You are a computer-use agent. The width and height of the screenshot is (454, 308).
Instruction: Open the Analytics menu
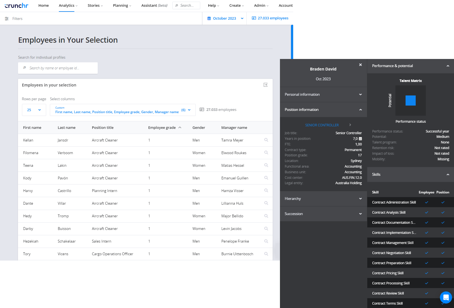coord(68,6)
